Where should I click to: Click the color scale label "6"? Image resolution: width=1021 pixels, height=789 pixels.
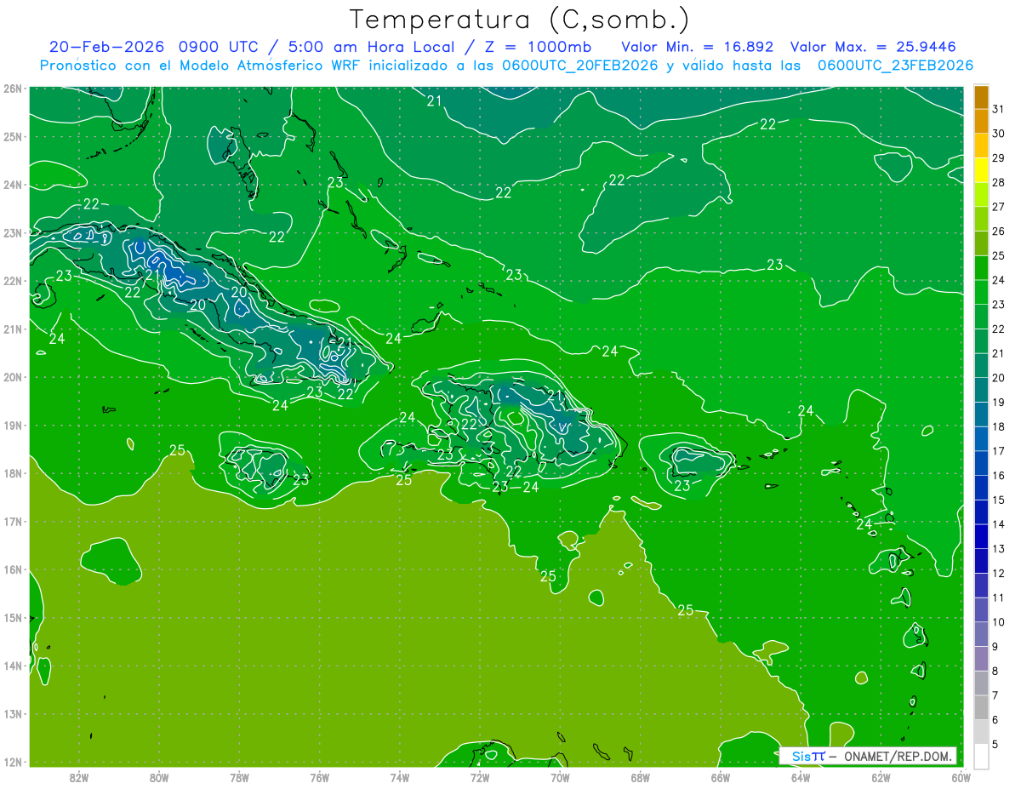(x=995, y=720)
